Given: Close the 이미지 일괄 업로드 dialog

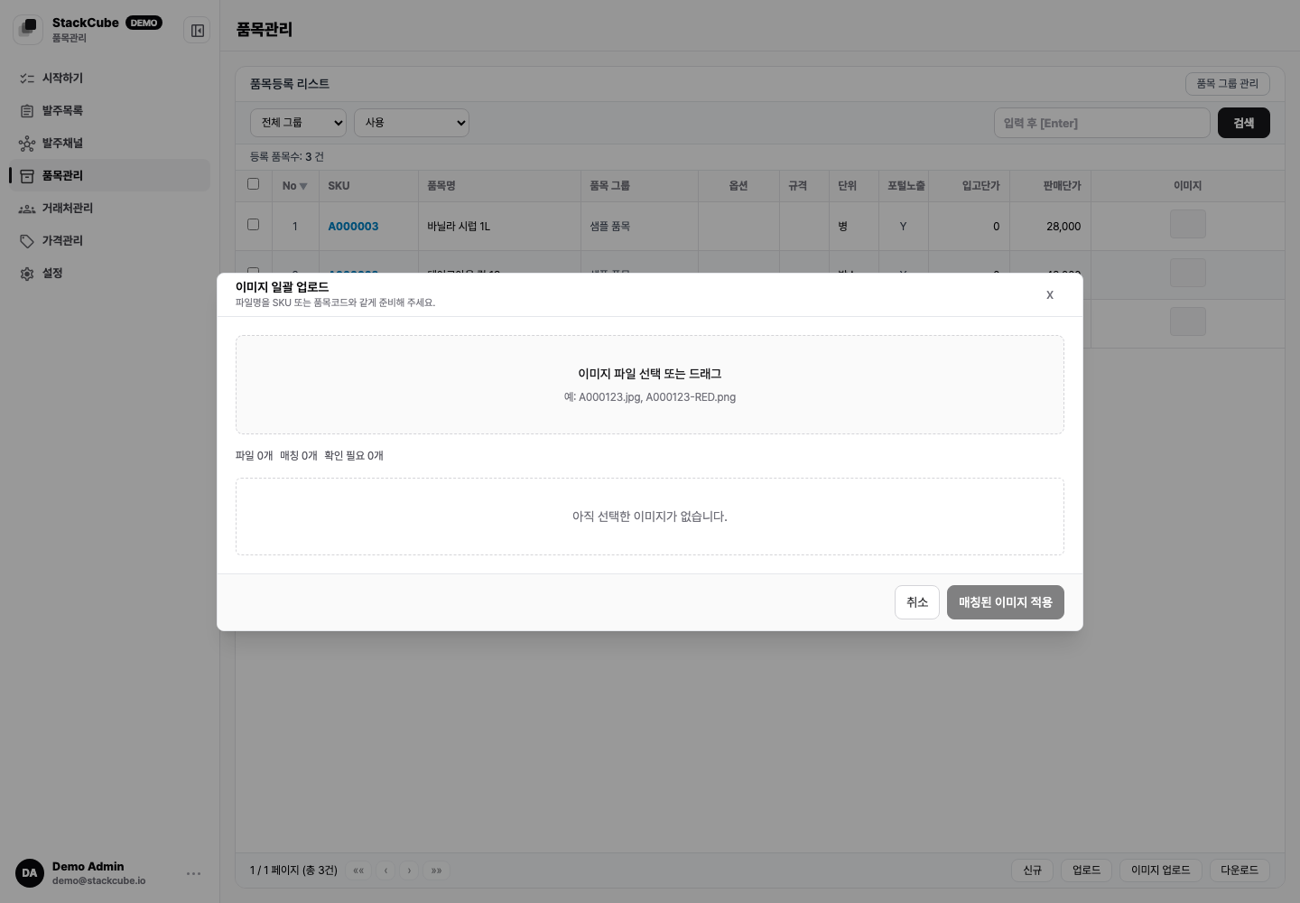Looking at the screenshot, I should (x=1050, y=295).
